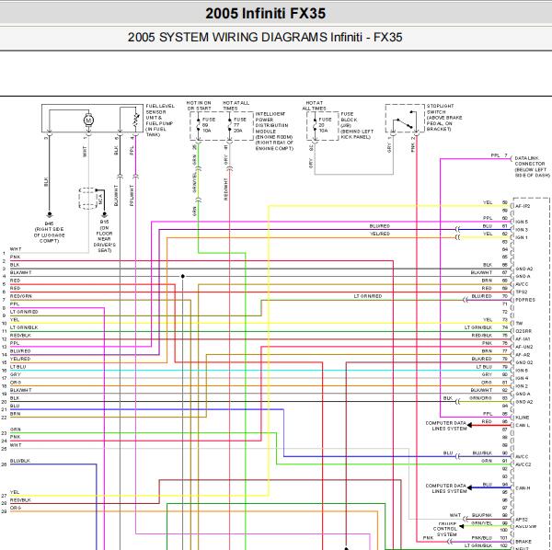Screen dimensions: 552x550
Task: Click the fuel pump motor 'M' symbol
Action: pos(88,120)
